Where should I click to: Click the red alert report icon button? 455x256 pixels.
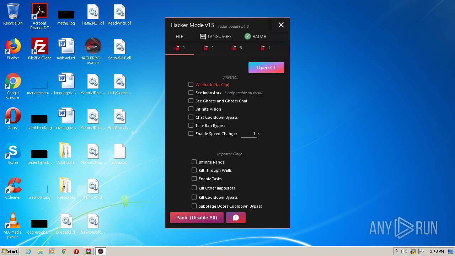(236, 218)
